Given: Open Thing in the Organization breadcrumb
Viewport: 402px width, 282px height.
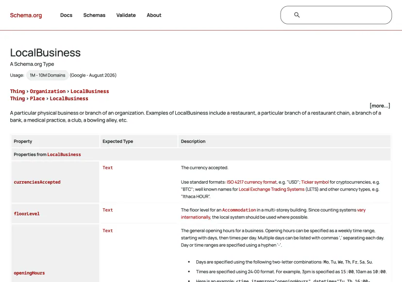Looking at the screenshot, I should coord(17,92).
